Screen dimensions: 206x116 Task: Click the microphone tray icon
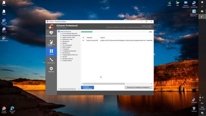click(200, 98)
